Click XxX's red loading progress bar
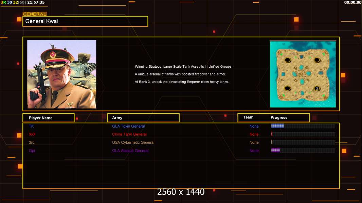 [303, 134]
